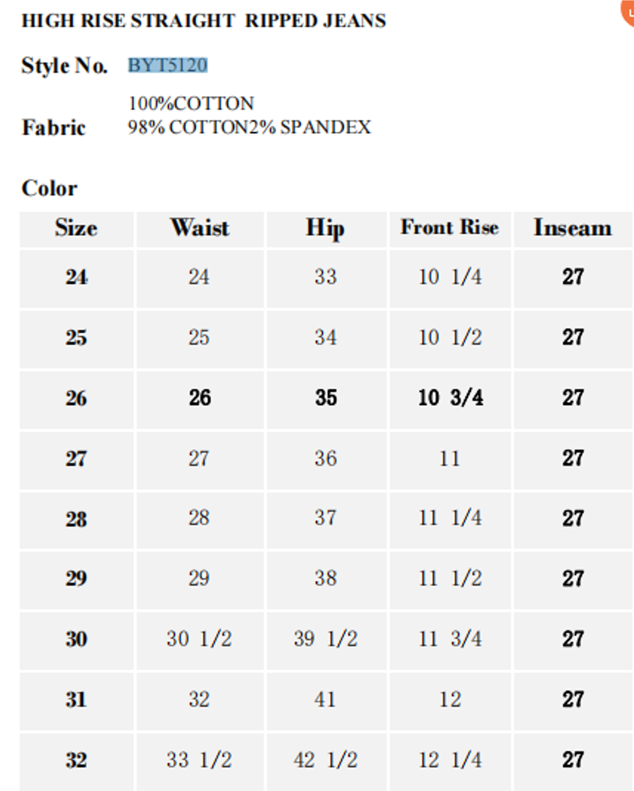Viewport: 634px width, 791px height.
Task: Click the Style No. label
Action: [x=64, y=66]
